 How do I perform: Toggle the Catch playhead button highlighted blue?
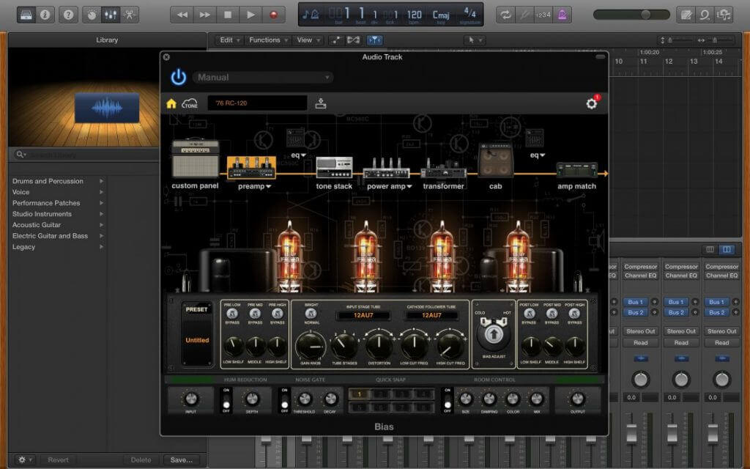[374, 40]
